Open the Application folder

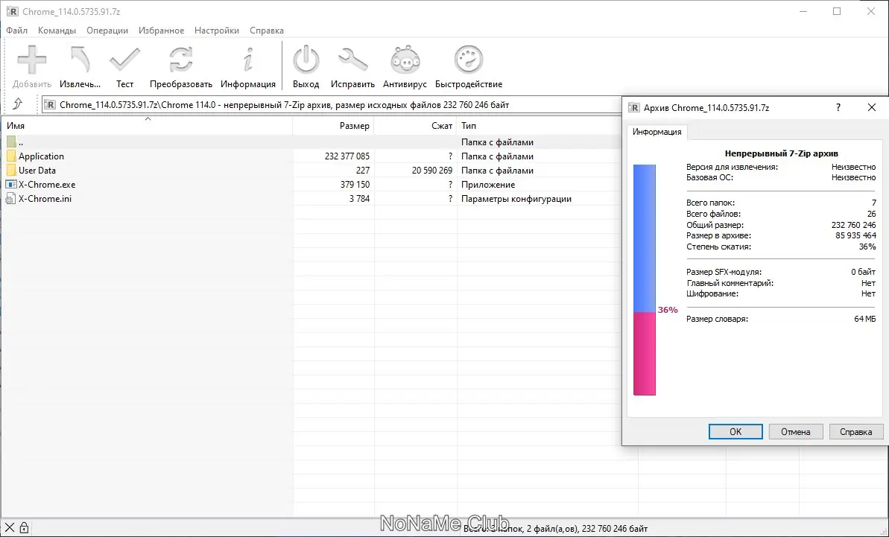coord(40,156)
